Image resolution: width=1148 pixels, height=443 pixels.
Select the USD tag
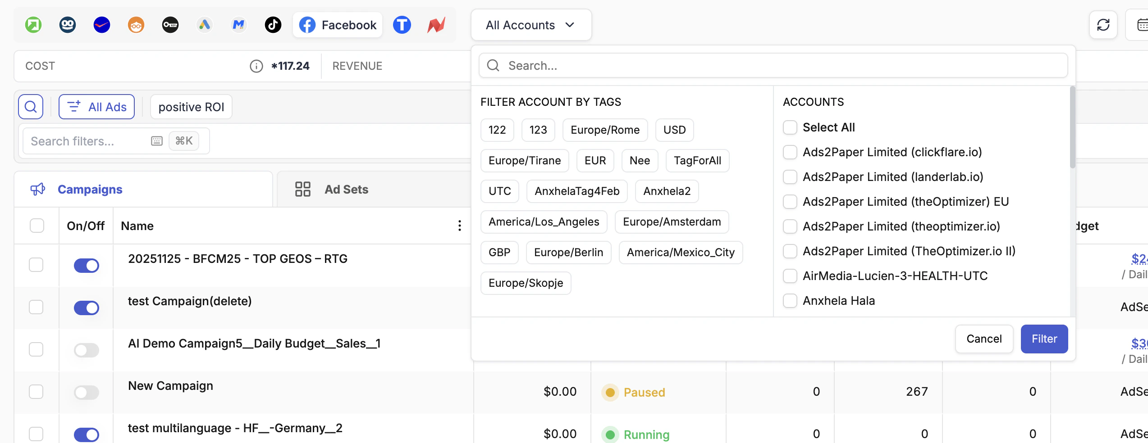(x=674, y=130)
